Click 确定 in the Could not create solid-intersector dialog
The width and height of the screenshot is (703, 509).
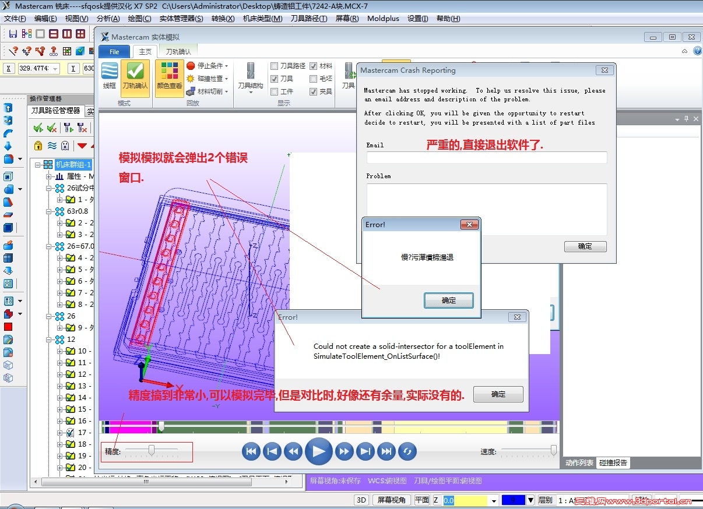(x=498, y=394)
